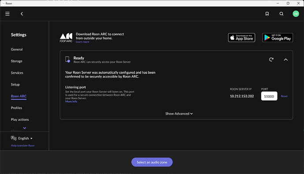Open Play actions settings
Viewport: 304px width, 174px height.
click(20, 119)
